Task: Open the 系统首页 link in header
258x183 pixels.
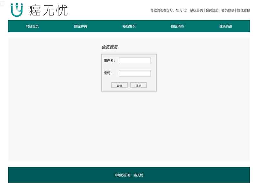Action: tap(196, 10)
